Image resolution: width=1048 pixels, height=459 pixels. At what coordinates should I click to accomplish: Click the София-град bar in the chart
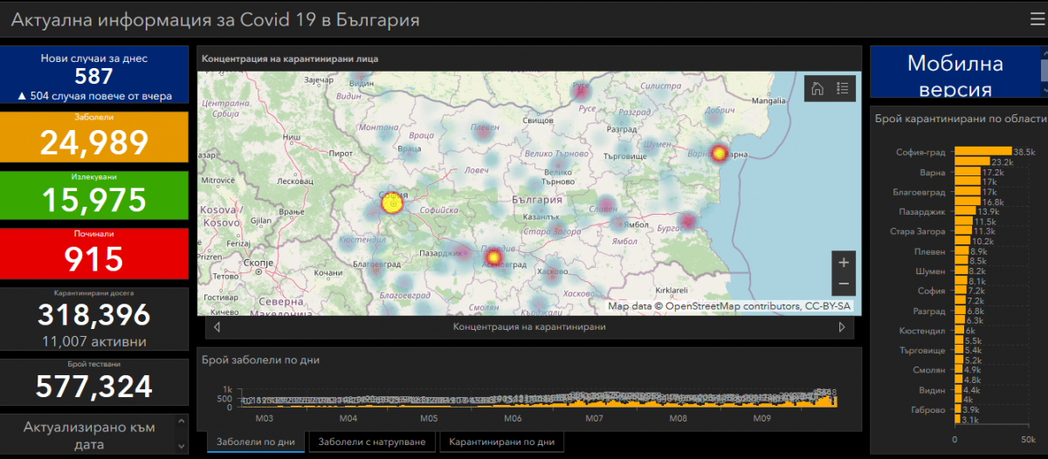click(x=982, y=151)
